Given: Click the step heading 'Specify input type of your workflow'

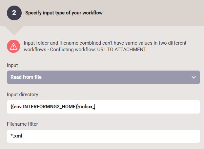Looking at the screenshot, I should point(64,13).
